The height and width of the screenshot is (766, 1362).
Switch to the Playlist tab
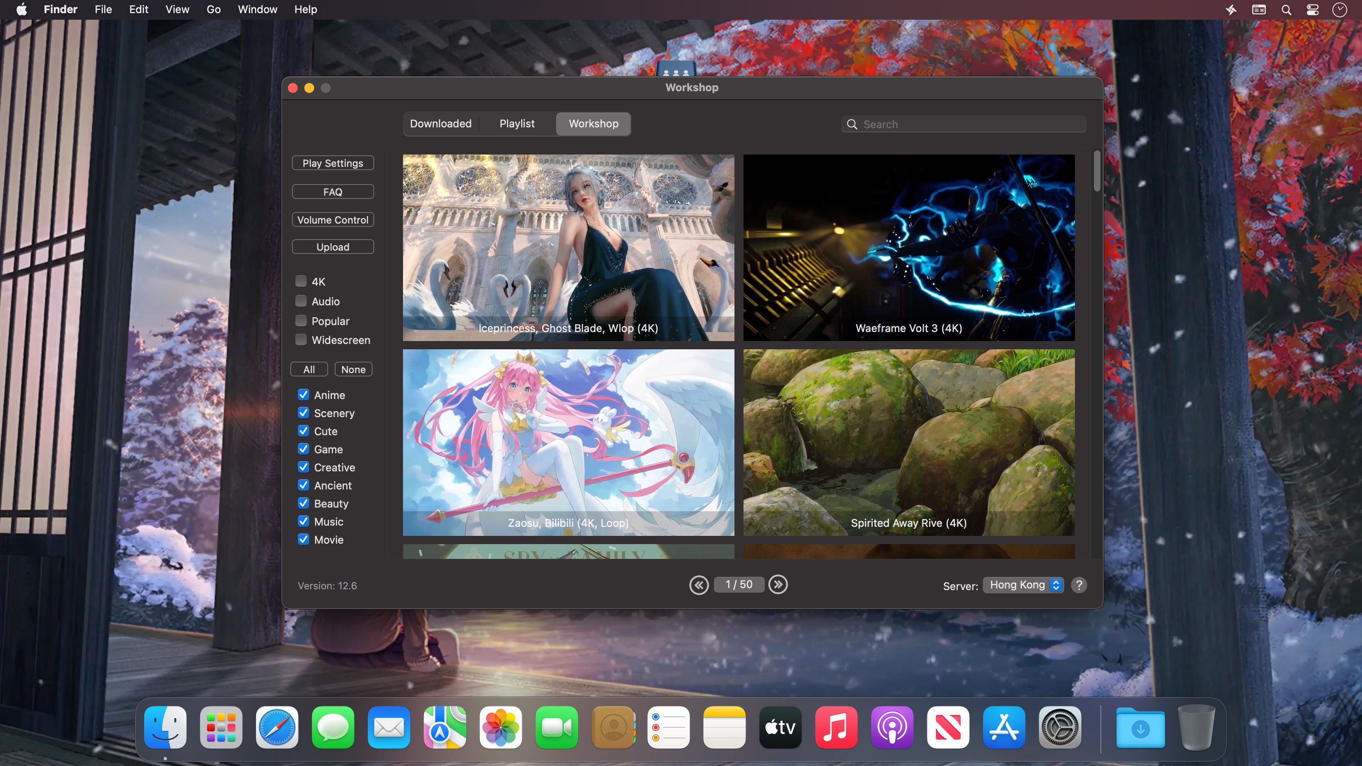pos(517,122)
